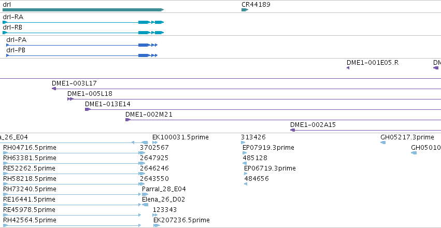Select the drl-RA transcript feature
This screenshot has width=441, height=228.
83,22
